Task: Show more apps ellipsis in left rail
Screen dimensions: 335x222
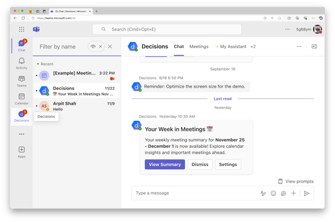Action: pyautogui.click(x=21, y=134)
